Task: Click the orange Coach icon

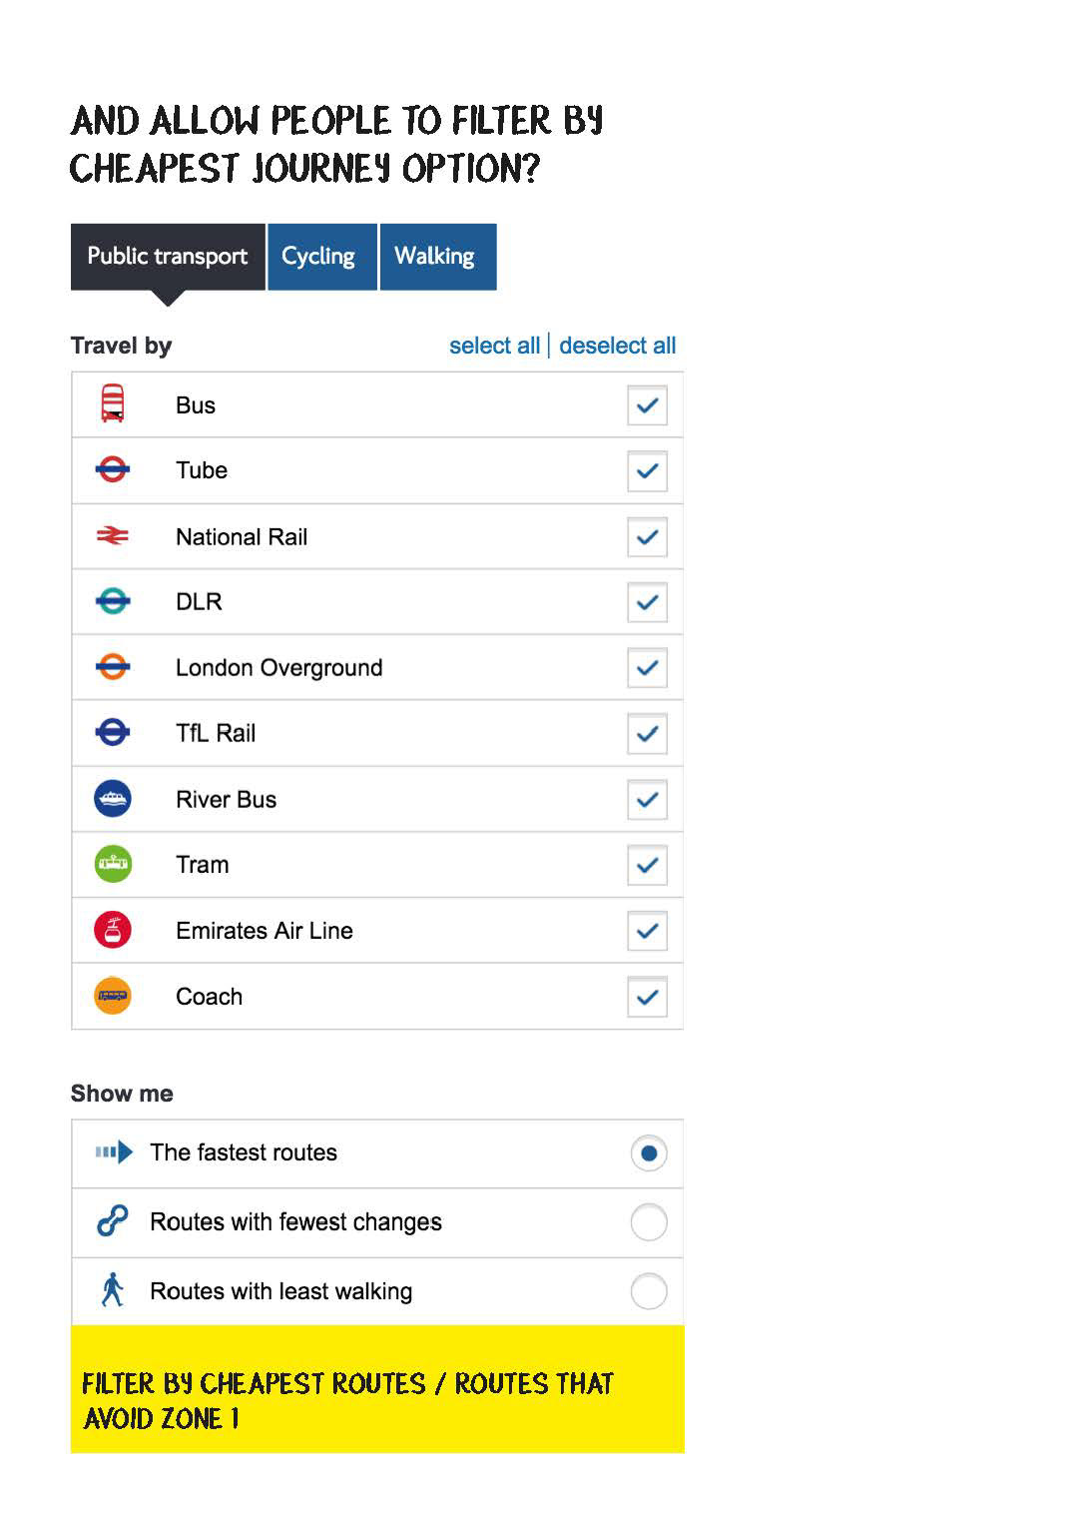Action: (x=113, y=996)
